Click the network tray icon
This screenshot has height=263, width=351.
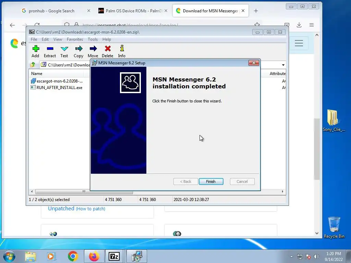(x=300, y=256)
